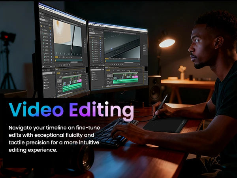Select the yellow folder bin in left monitor's project panel
The image size is (237, 178).
(42, 27)
